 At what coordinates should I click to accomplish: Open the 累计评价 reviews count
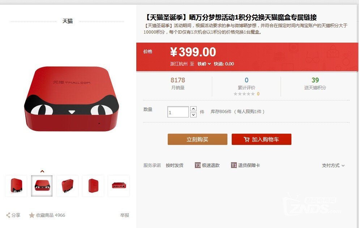tap(246, 80)
